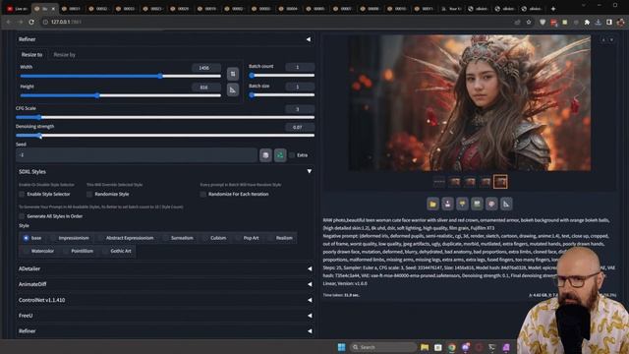Screen dimensions: 629x354
Task: Click the Batch count slider
Action: [282, 75]
